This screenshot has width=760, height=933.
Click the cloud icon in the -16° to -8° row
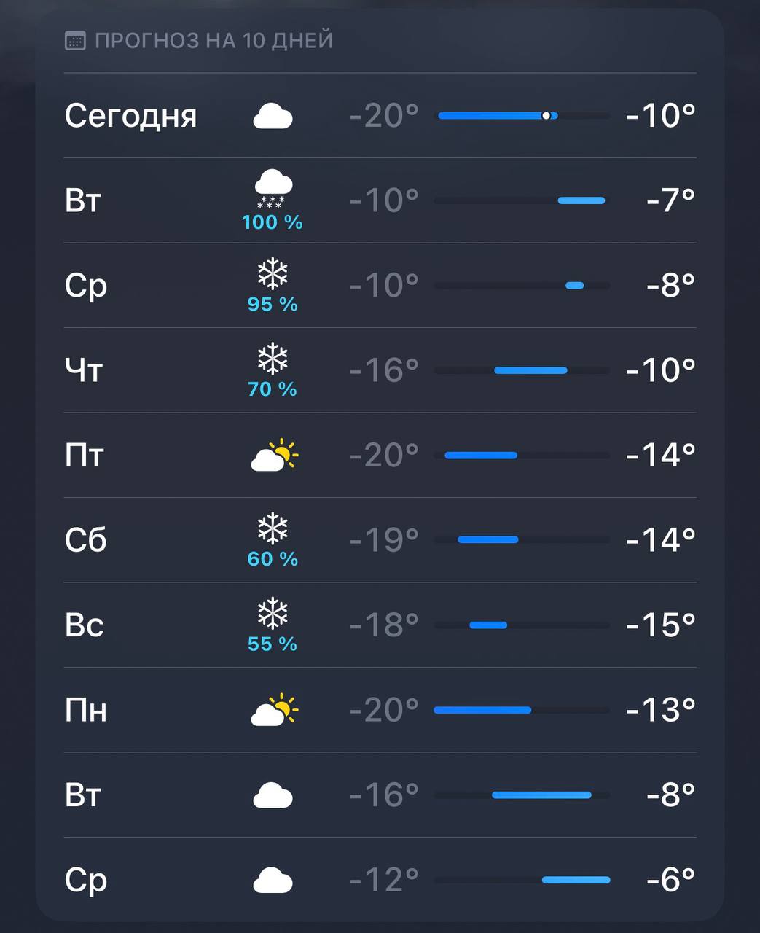[273, 795]
